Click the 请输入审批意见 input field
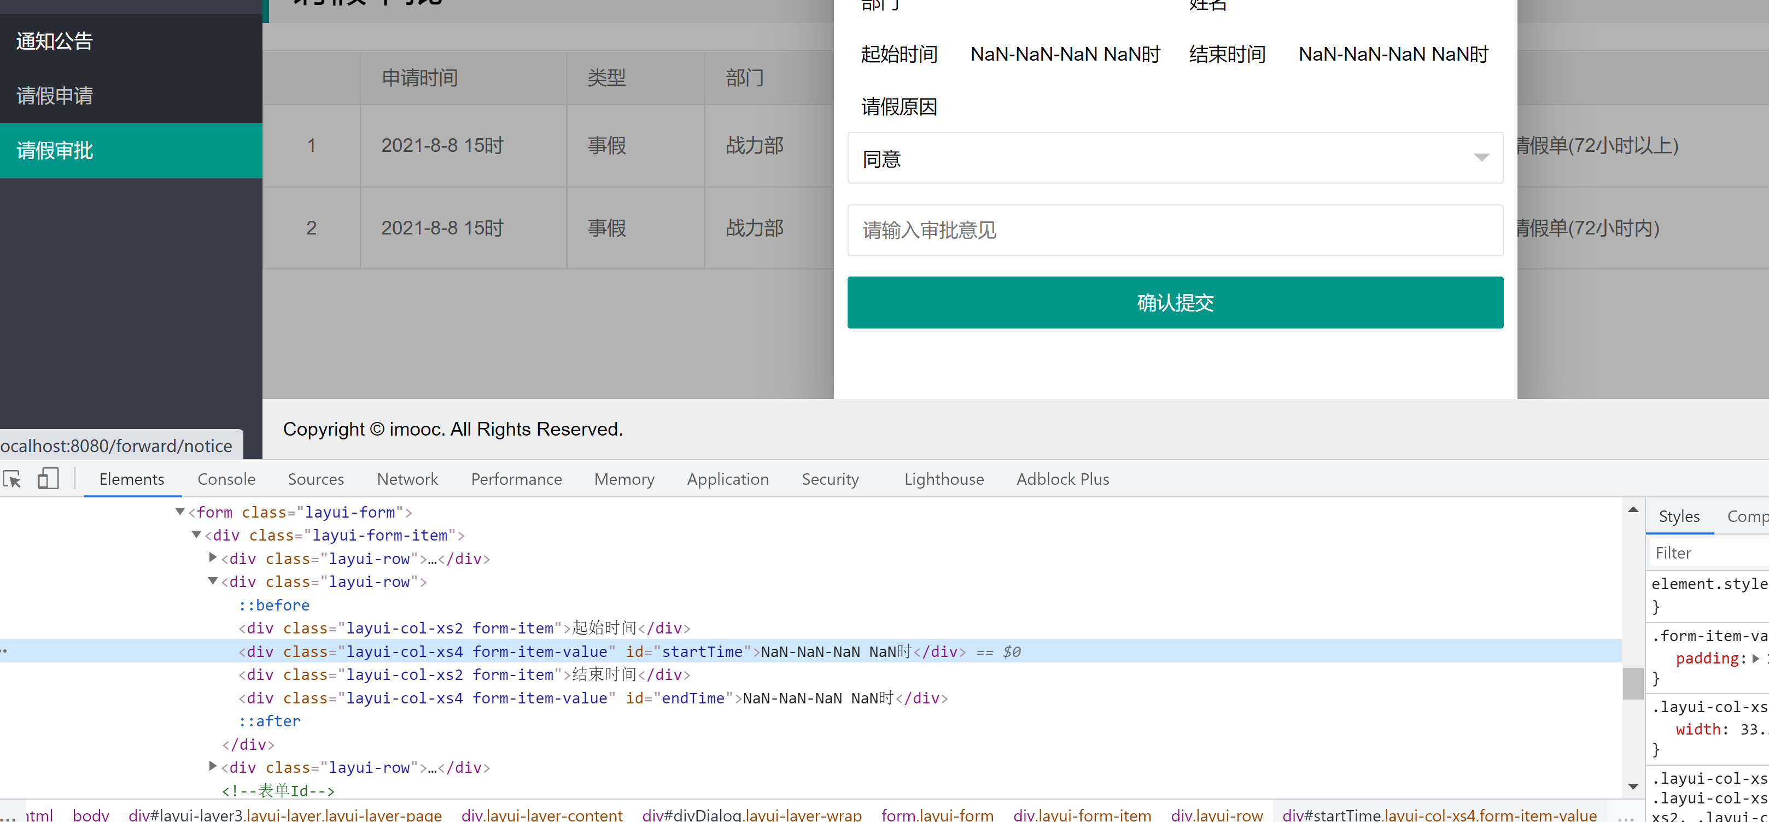This screenshot has height=822, width=1769. (x=1175, y=231)
